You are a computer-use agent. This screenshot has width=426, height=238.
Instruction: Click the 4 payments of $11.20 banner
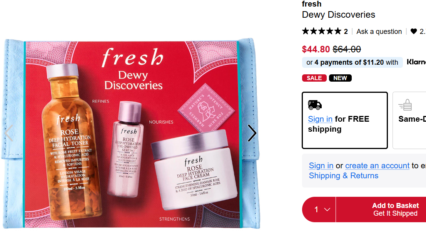(x=352, y=62)
